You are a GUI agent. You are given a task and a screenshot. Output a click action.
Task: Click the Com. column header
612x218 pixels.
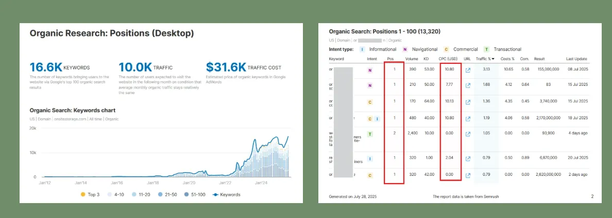tap(524, 59)
